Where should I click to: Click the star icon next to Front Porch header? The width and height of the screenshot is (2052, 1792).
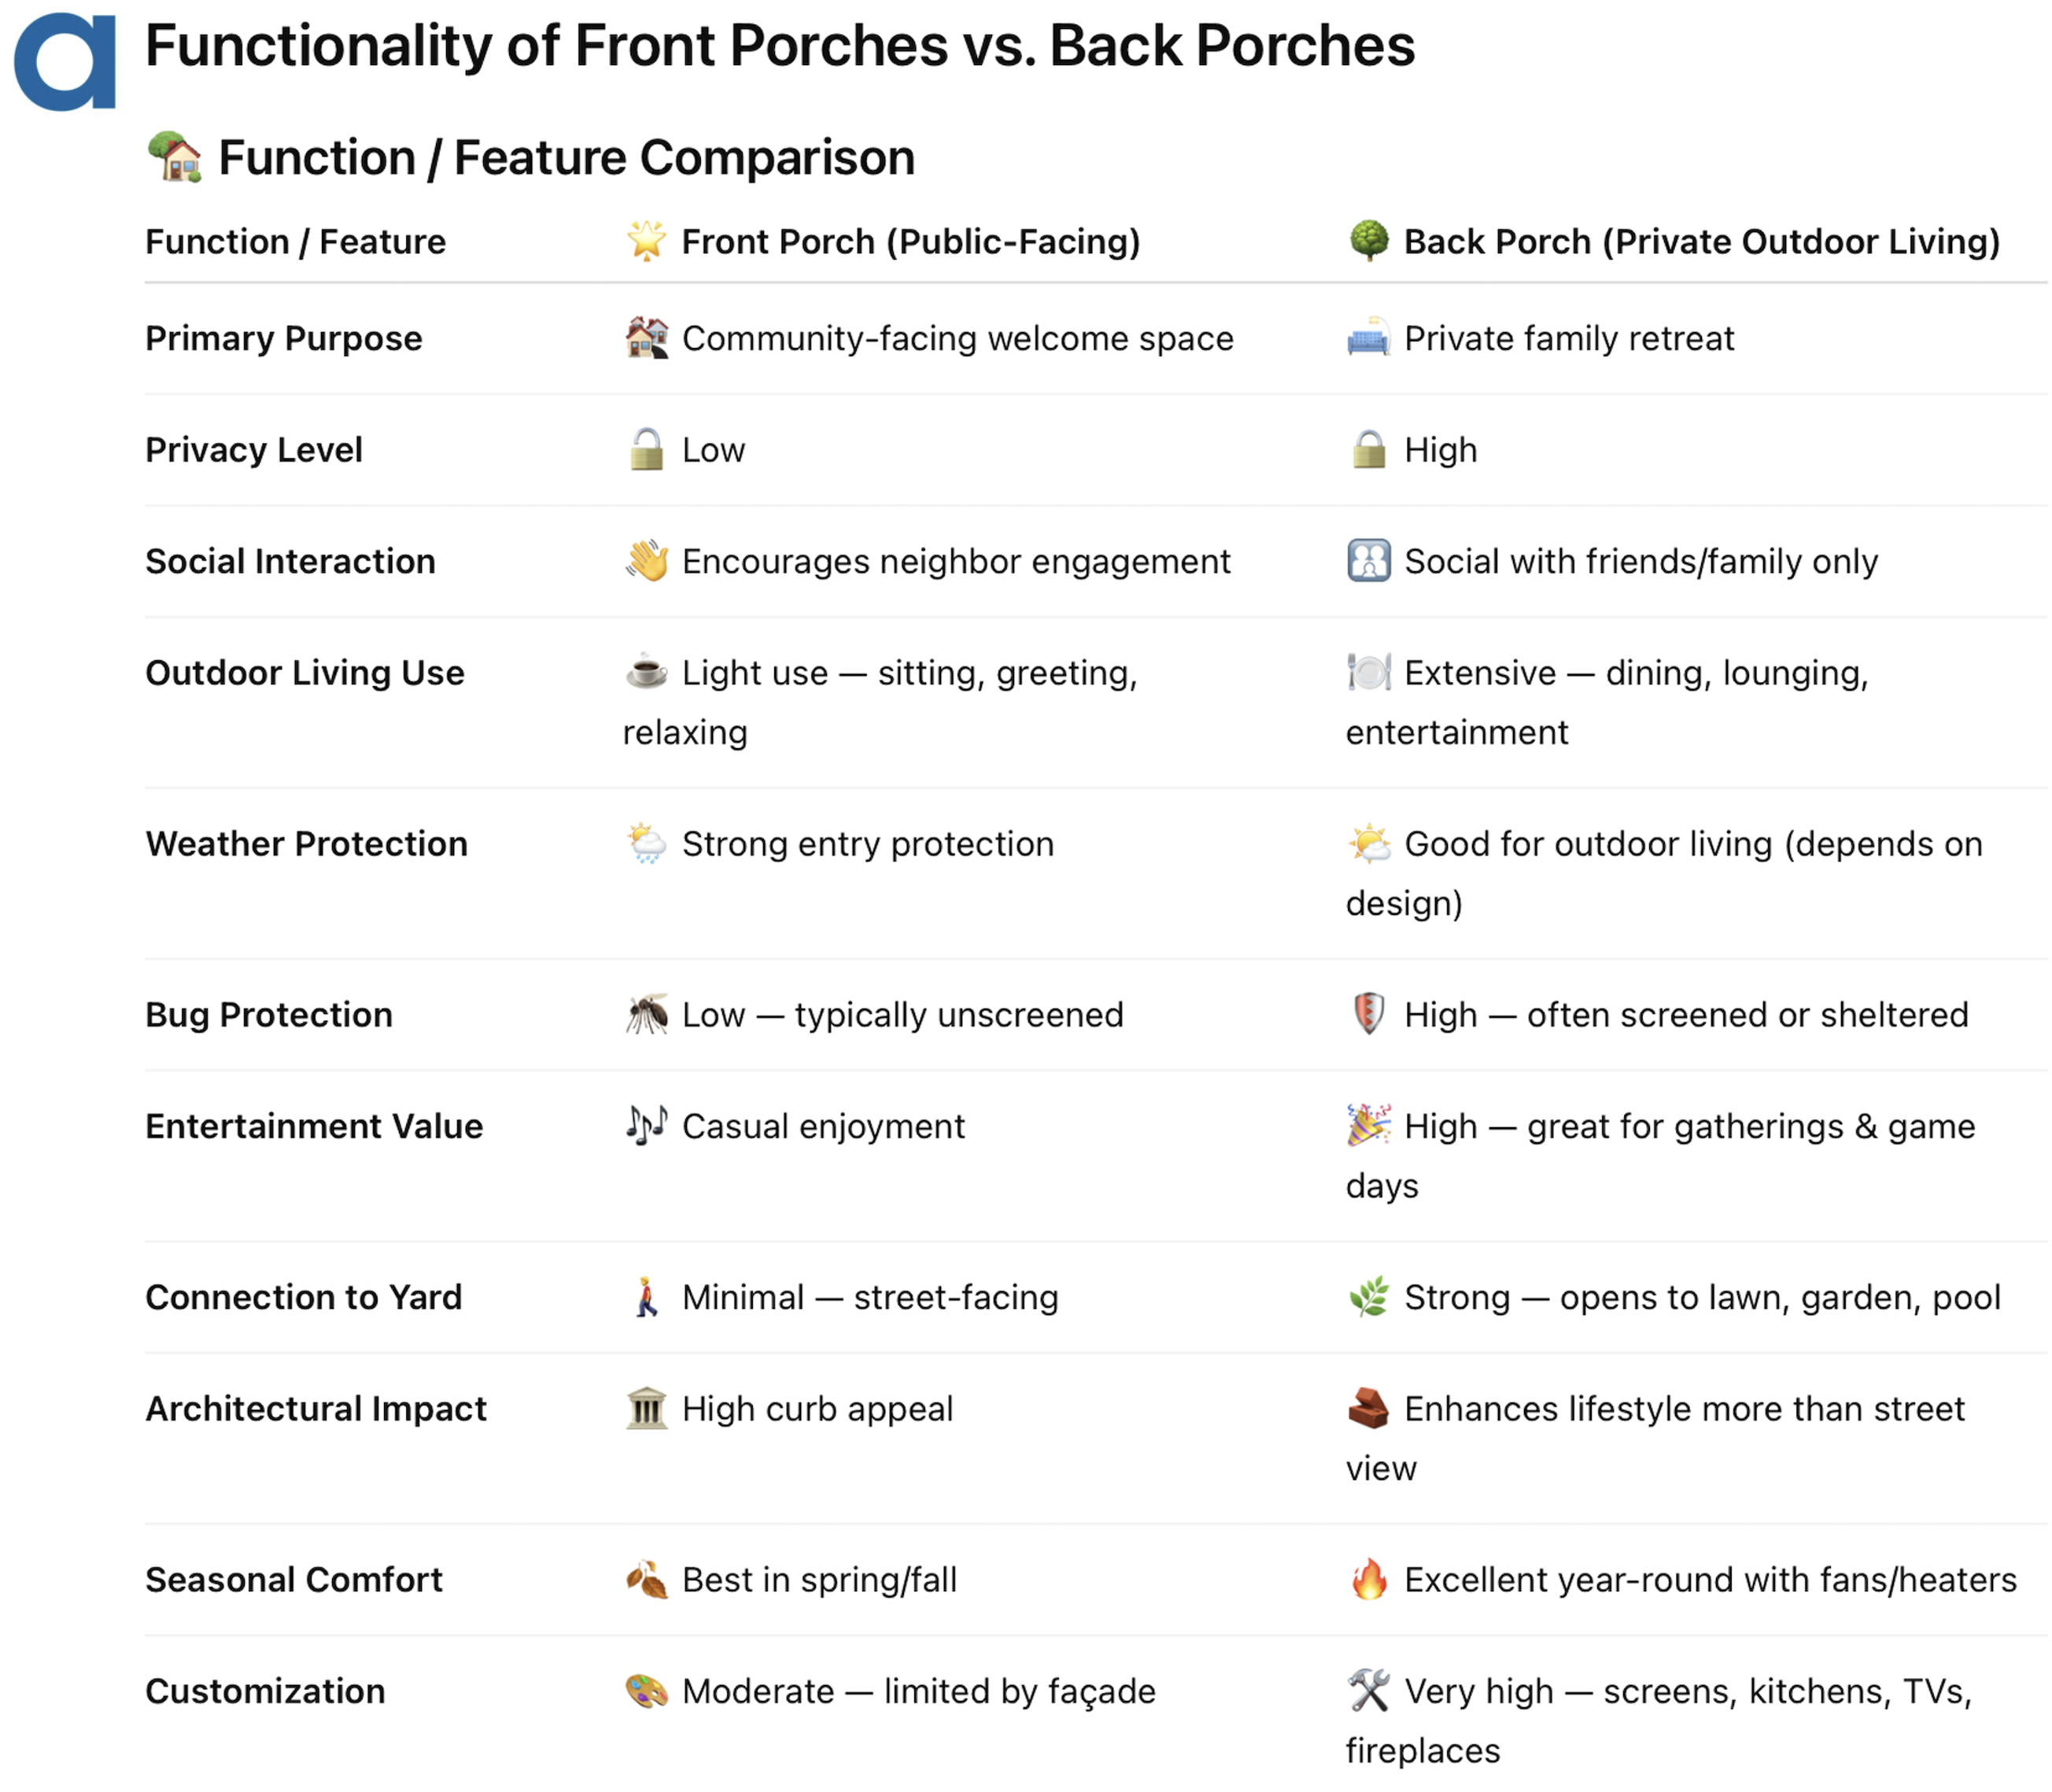point(647,241)
